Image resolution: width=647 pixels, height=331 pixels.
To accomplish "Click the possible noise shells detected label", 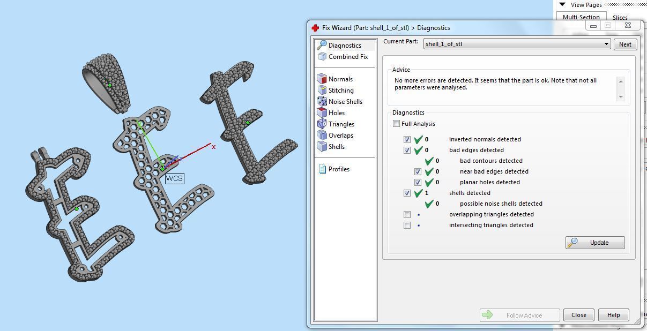I will (501, 204).
